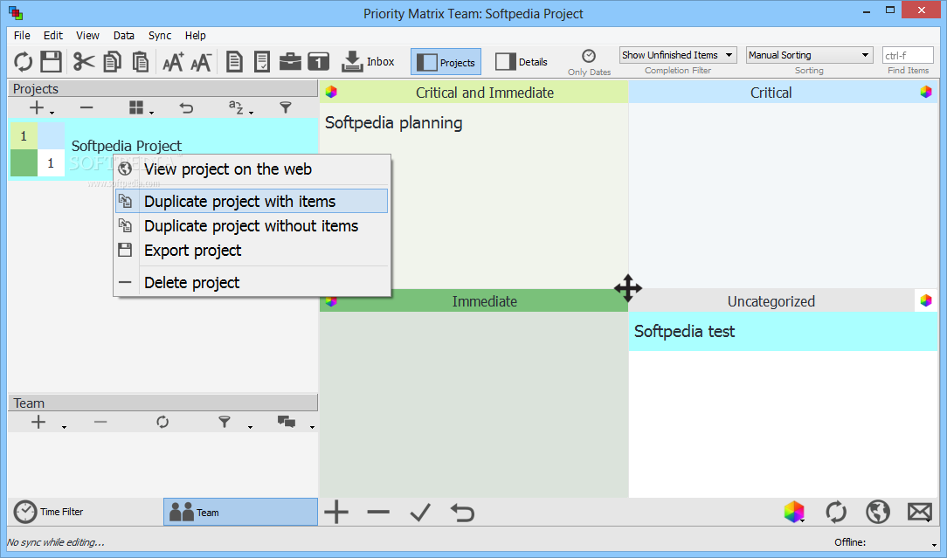Open the Show Unfinished Items dropdown

click(678, 55)
